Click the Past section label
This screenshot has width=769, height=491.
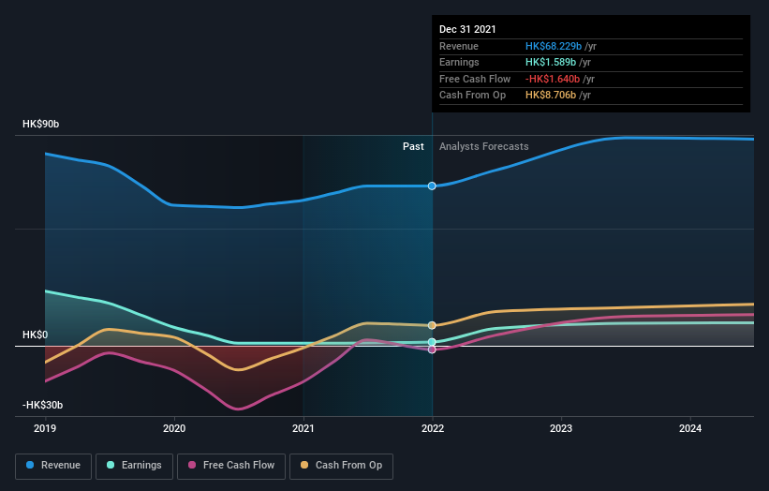pyautogui.click(x=413, y=147)
